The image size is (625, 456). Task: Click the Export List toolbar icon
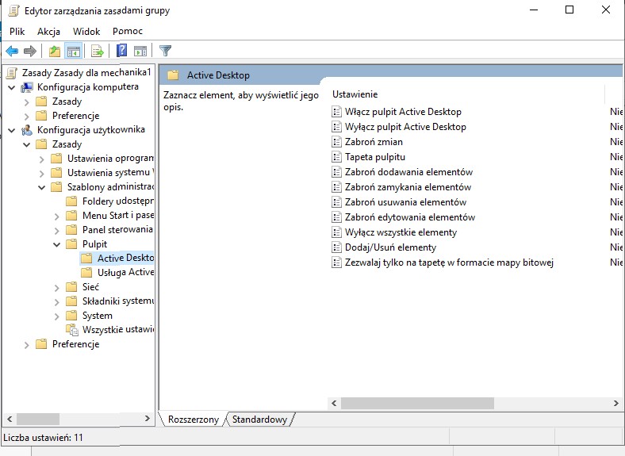point(98,51)
